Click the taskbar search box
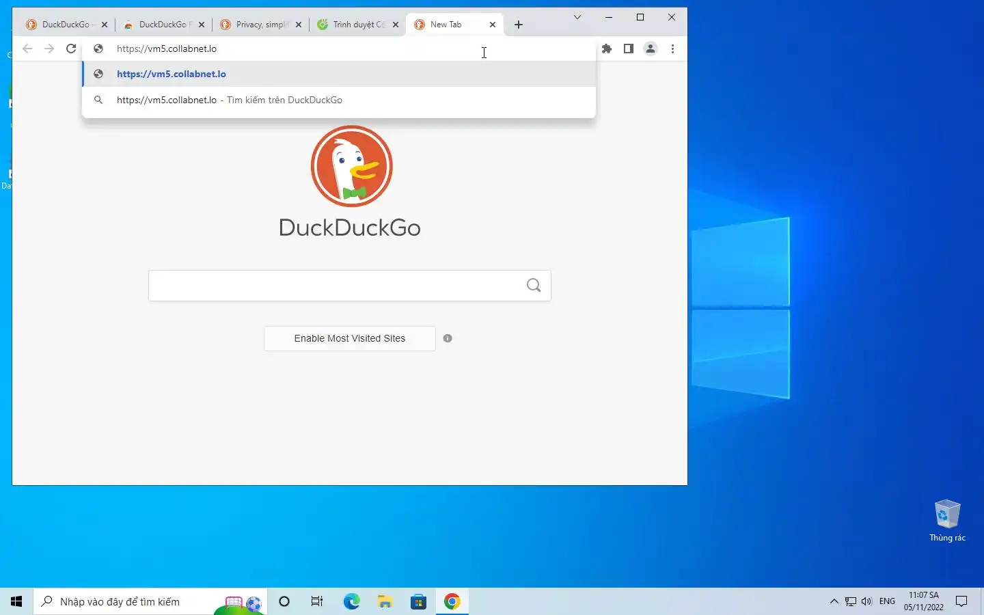The image size is (984, 615). pyautogui.click(x=149, y=601)
